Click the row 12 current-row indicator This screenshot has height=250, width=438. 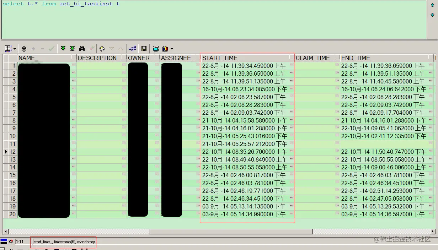[6, 152]
